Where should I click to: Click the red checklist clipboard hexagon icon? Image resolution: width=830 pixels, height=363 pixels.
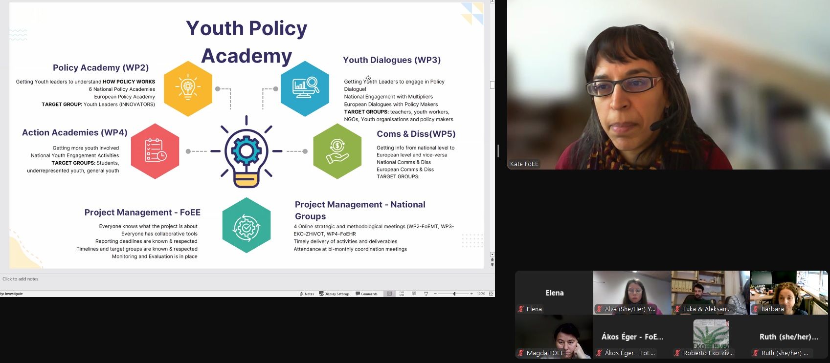pos(155,151)
